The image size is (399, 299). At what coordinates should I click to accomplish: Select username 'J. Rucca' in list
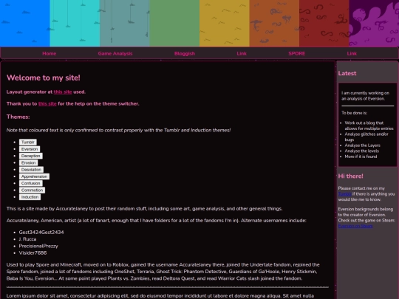pyautogui.click(x=27, y=239)
